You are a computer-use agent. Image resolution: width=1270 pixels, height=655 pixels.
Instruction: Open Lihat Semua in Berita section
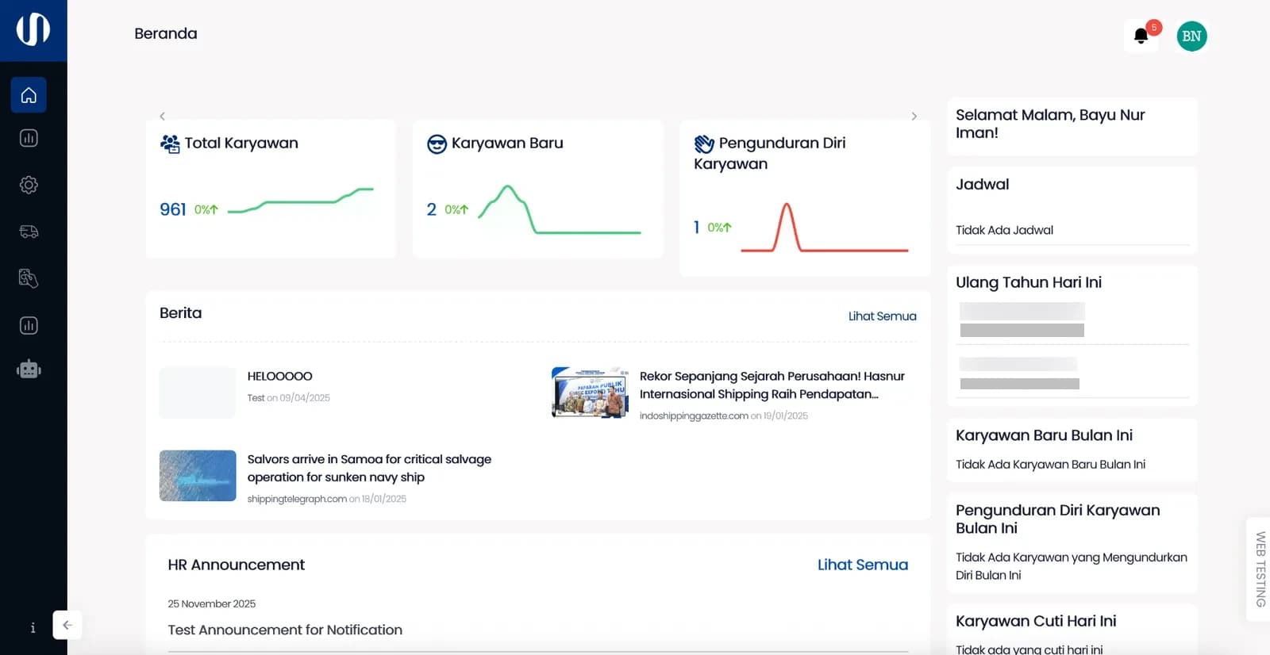pyautogui.click(x=882, y=316)
